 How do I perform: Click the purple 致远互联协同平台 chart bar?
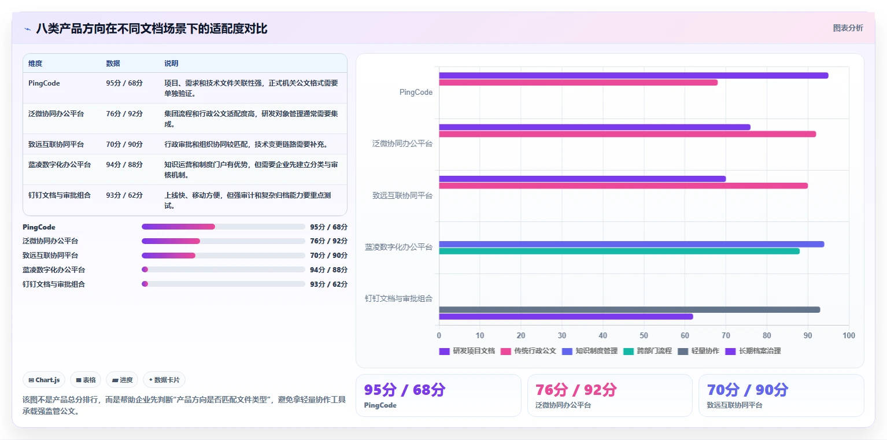pyautogui.click(x=582, y=179)
